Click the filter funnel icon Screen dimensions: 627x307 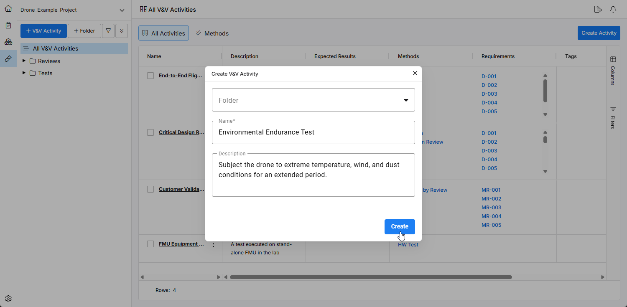(108, 31)
